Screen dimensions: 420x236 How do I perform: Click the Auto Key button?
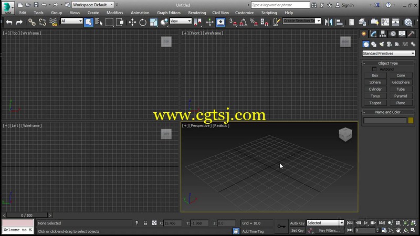[297, 223]
